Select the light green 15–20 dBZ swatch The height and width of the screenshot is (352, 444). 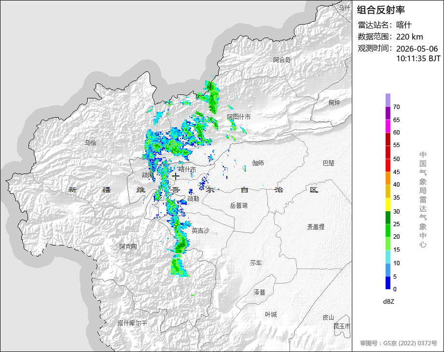tap(388, 244)
